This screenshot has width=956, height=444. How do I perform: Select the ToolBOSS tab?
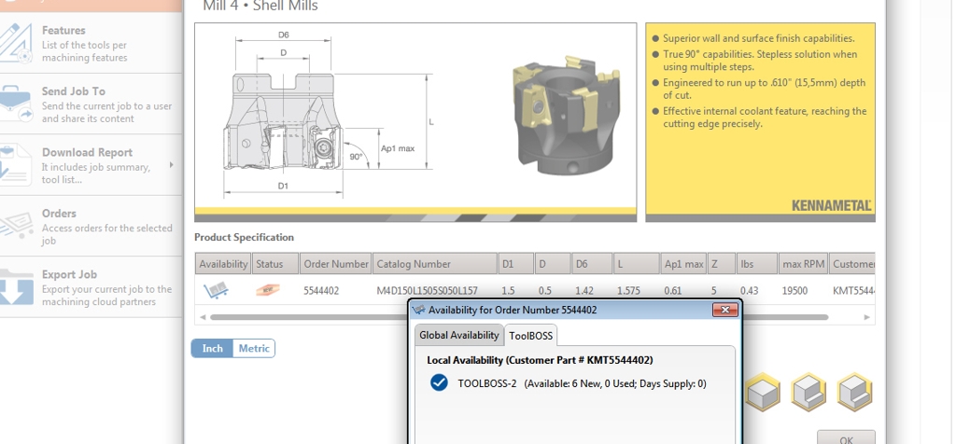coord(530,336)
